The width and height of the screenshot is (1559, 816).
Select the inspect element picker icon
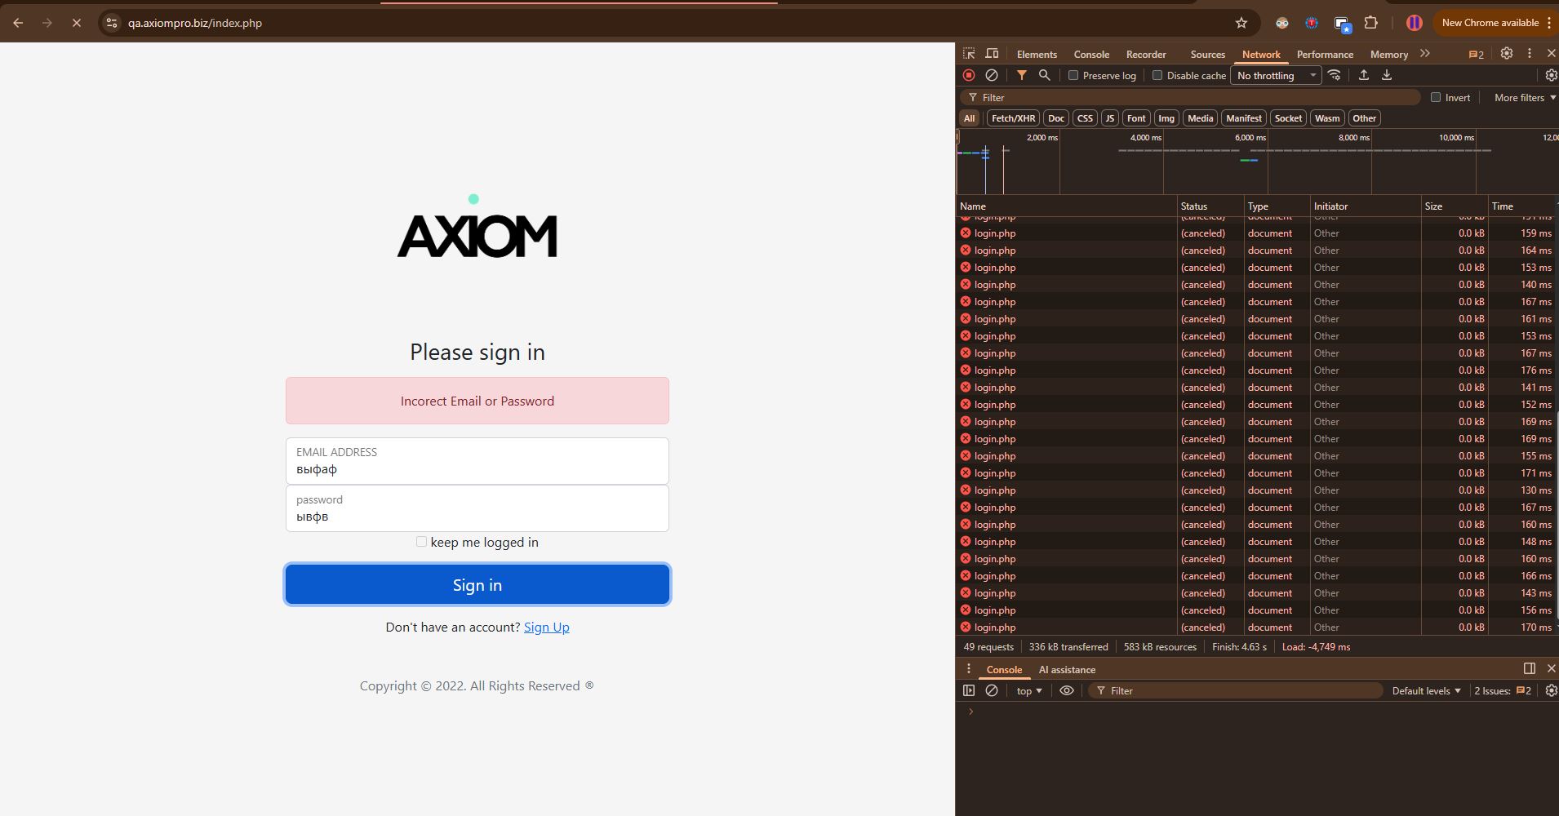969,54
